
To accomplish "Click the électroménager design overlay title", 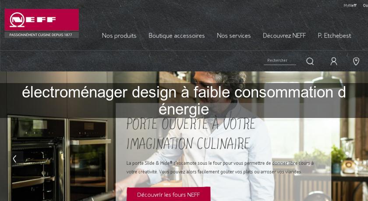I will tap(184, 100).
